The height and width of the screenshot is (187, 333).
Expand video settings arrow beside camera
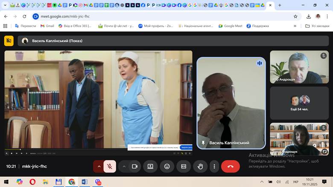[124, 167]
